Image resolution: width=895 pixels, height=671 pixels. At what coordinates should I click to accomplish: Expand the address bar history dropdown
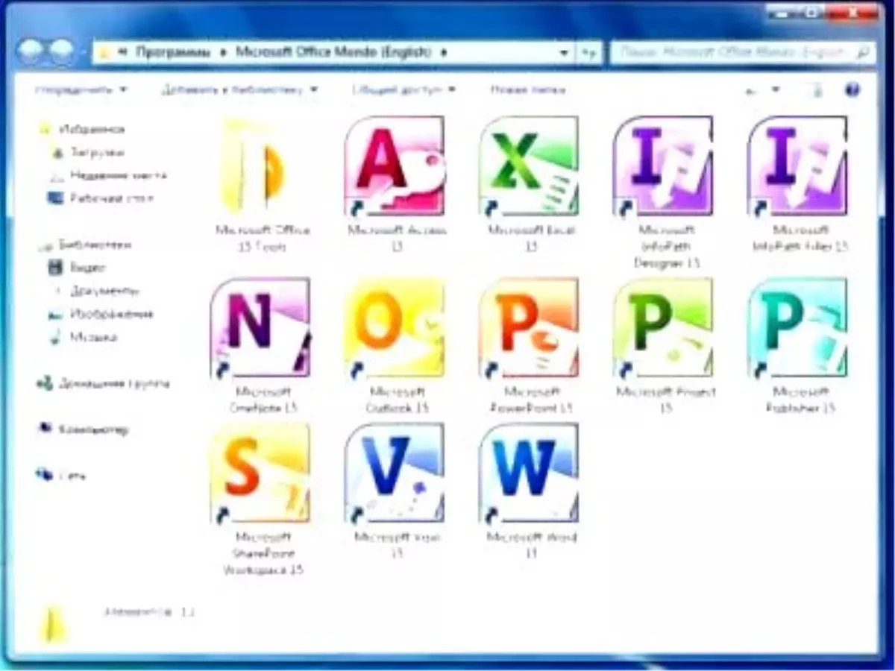point(565,52)
